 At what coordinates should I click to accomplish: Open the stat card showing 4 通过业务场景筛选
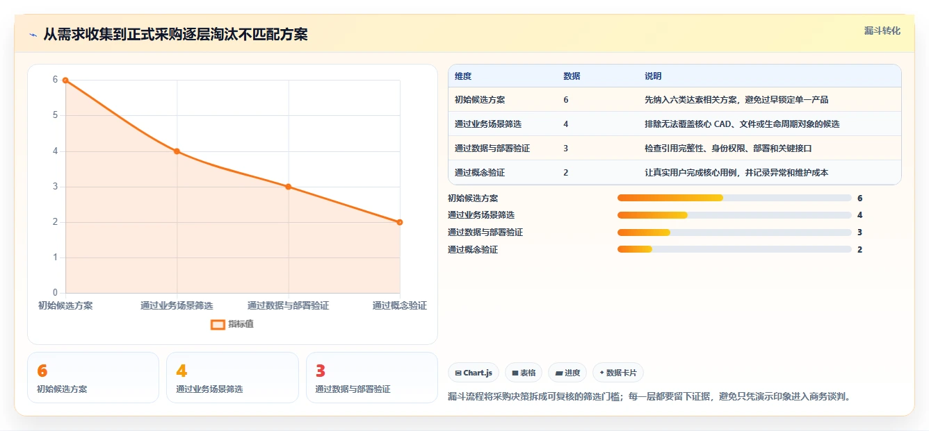(x=232, y=378)
